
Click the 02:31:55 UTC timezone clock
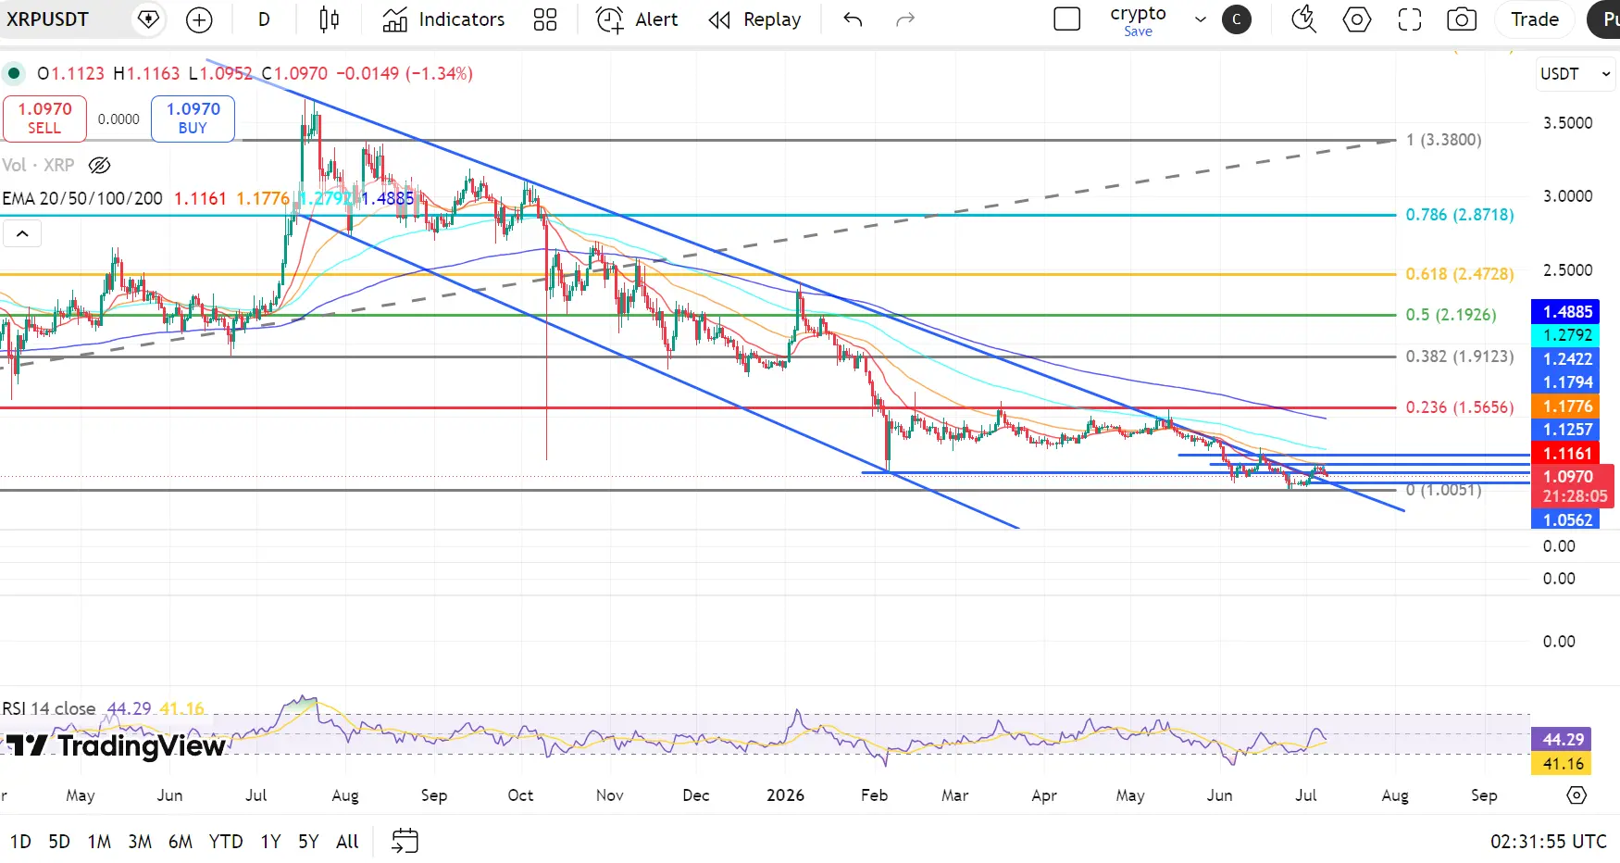(x=1548, y=842)
